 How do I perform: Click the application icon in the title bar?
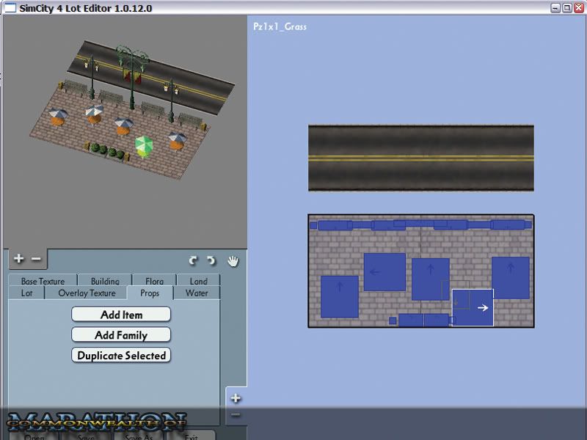pos(10,8)
